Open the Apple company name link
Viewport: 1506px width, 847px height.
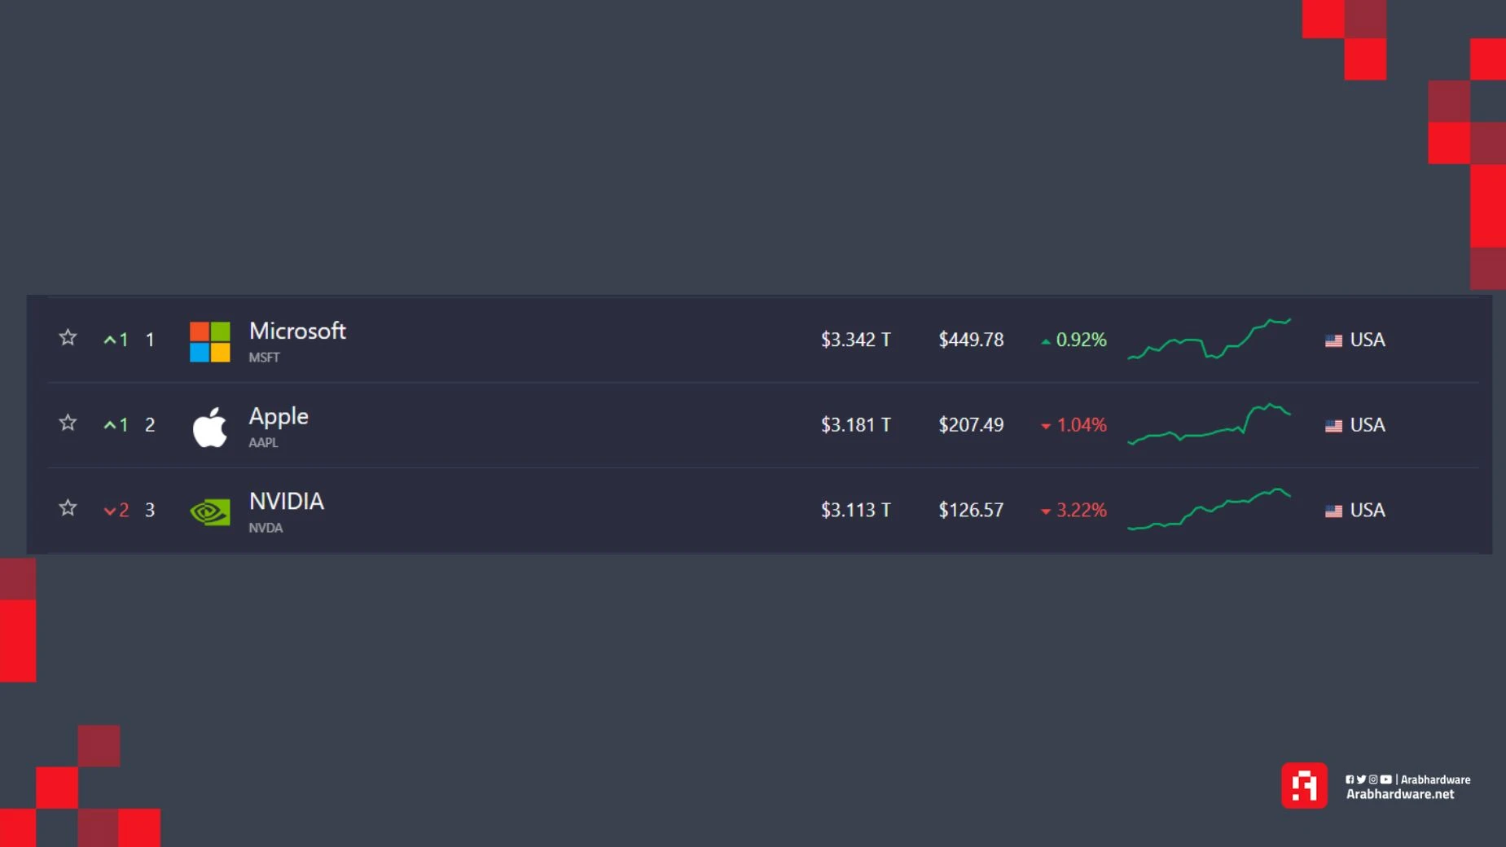coord(279,416)
